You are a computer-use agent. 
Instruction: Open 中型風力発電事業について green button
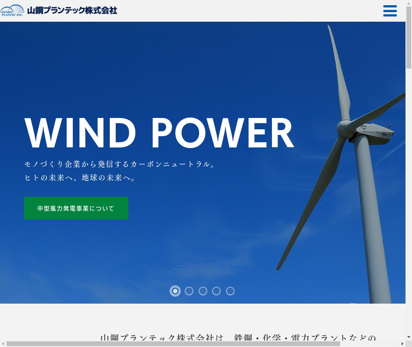tap(76, 208)
